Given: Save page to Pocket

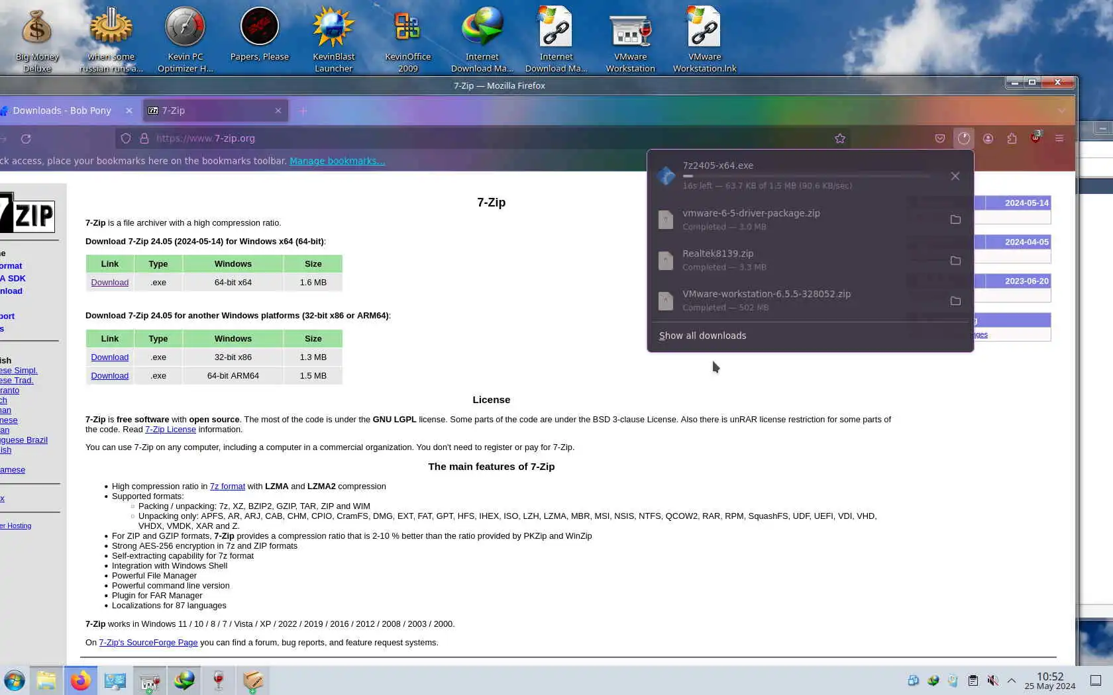Looking at the screenshot, I should click(939, 138).
